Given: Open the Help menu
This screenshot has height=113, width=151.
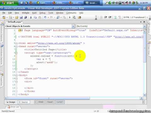Looking at the screenshot, I should point(81,13).
